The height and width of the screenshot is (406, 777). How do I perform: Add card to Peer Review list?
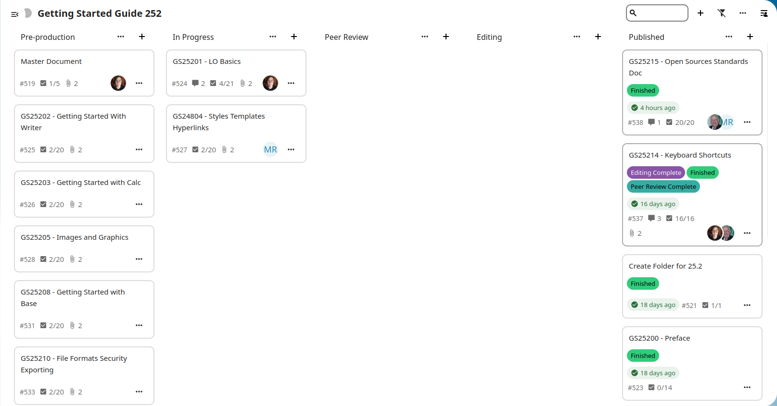pyautogui.click(x=446, y=37)
